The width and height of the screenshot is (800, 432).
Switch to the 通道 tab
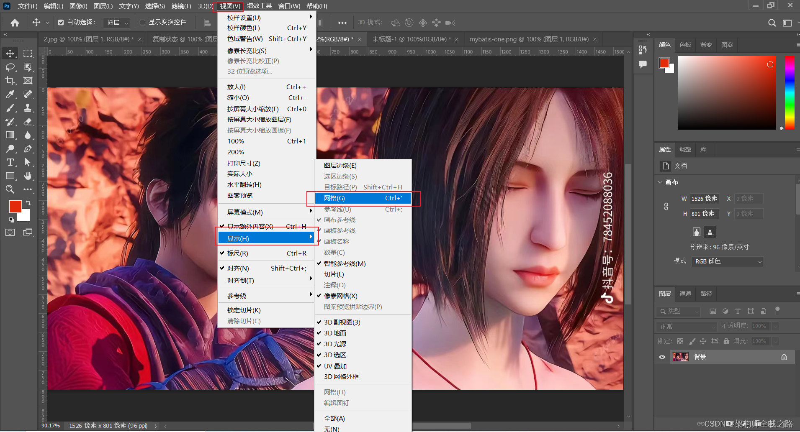click(685, 294)
